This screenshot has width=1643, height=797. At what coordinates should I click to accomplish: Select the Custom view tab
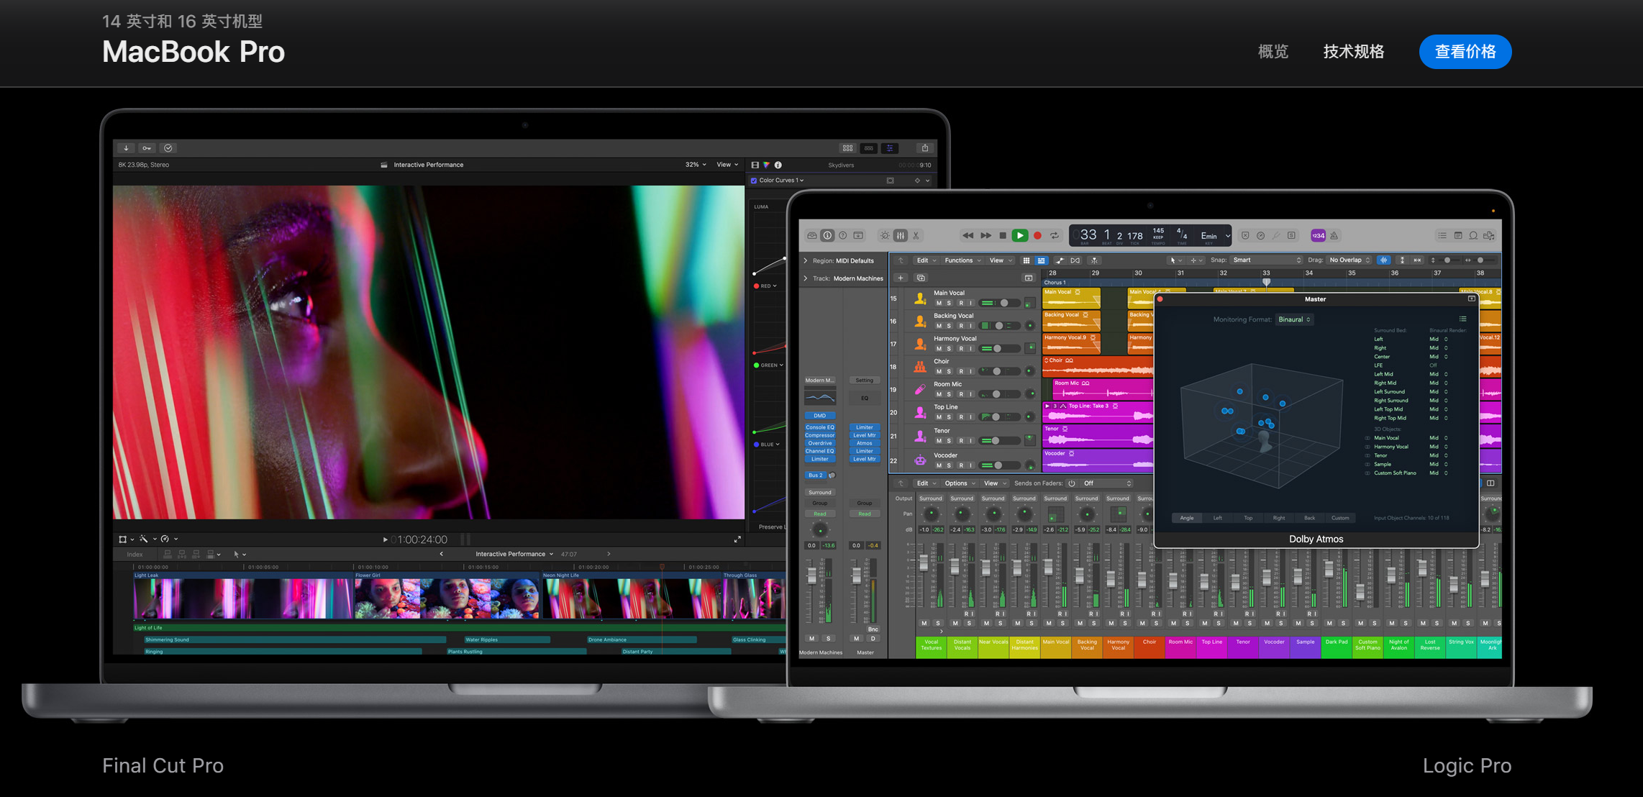pyautogui.click(x=1340, y=518)
